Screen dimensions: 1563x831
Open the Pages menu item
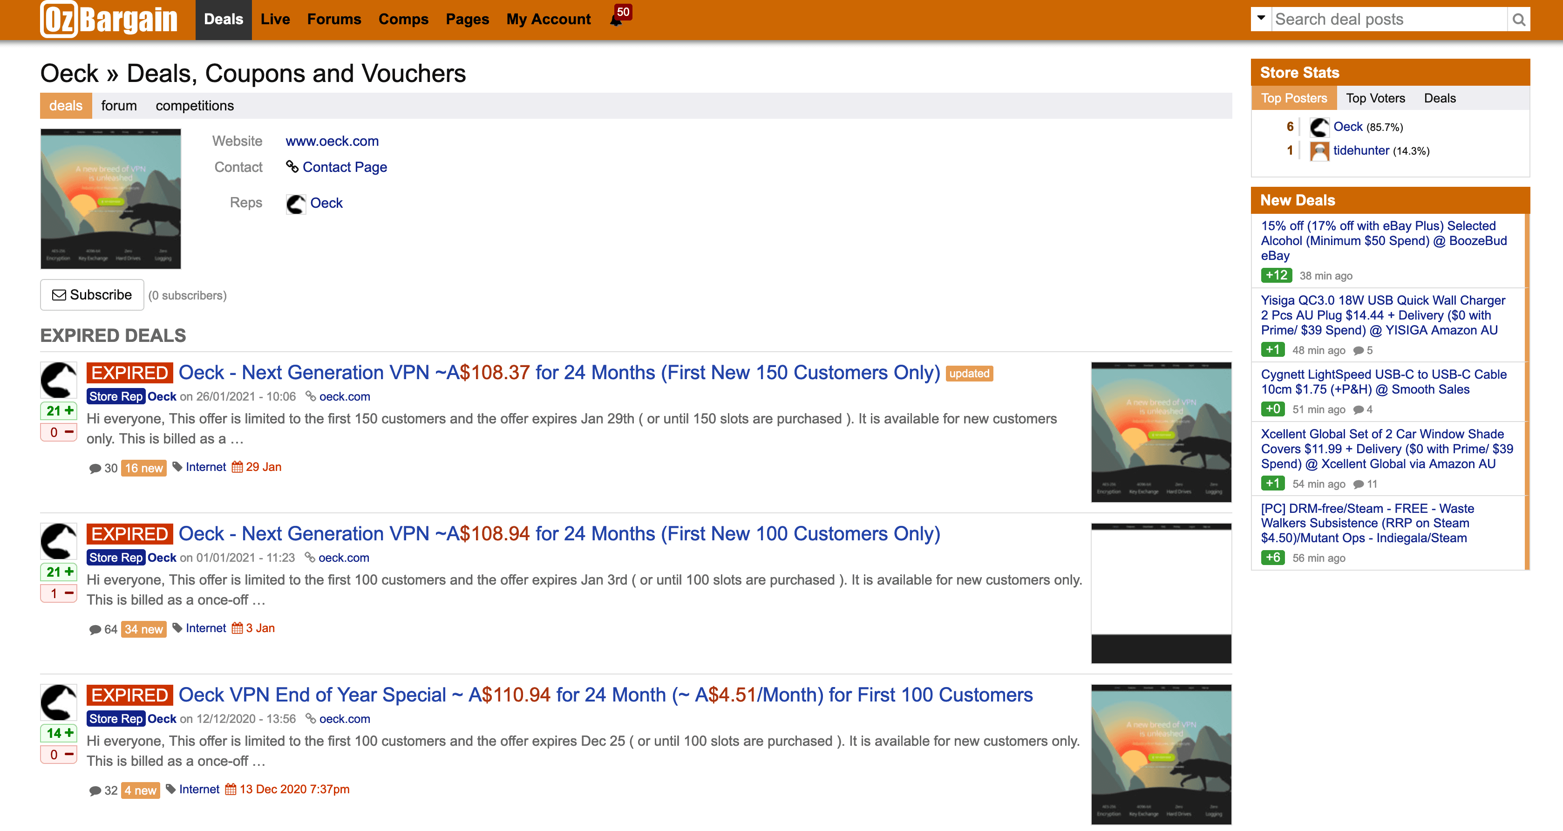pyautogui.click(x=467, y=20)
